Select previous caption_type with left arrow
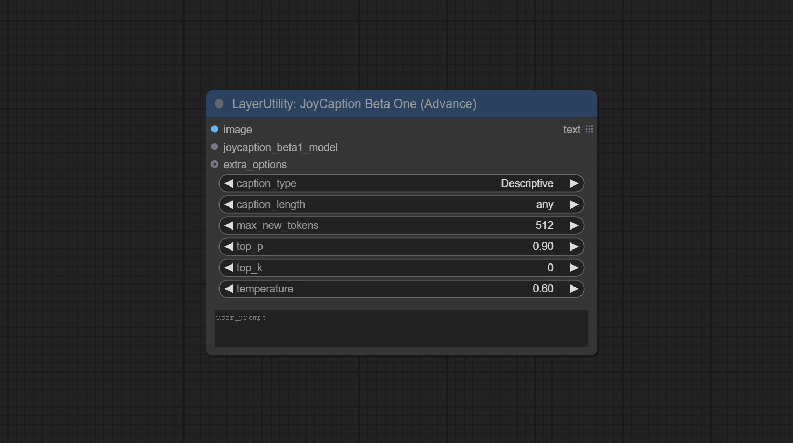The height and width of the screenshot is (443, 793). click(x=229, y=183)
